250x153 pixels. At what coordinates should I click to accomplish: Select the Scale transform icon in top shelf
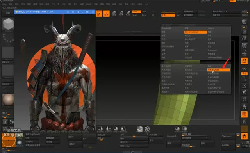(121, 13)
